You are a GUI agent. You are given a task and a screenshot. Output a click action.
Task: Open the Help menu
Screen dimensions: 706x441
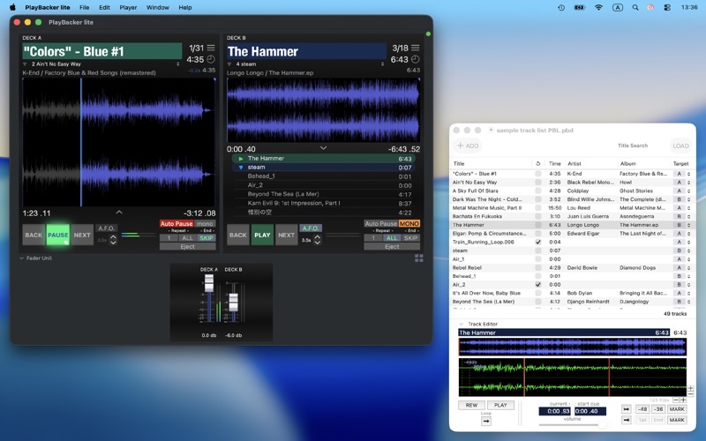coord(185,8)
